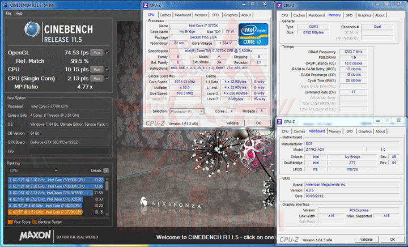Click the BIOS Date 03/03/2012 field

pos(352,196)
